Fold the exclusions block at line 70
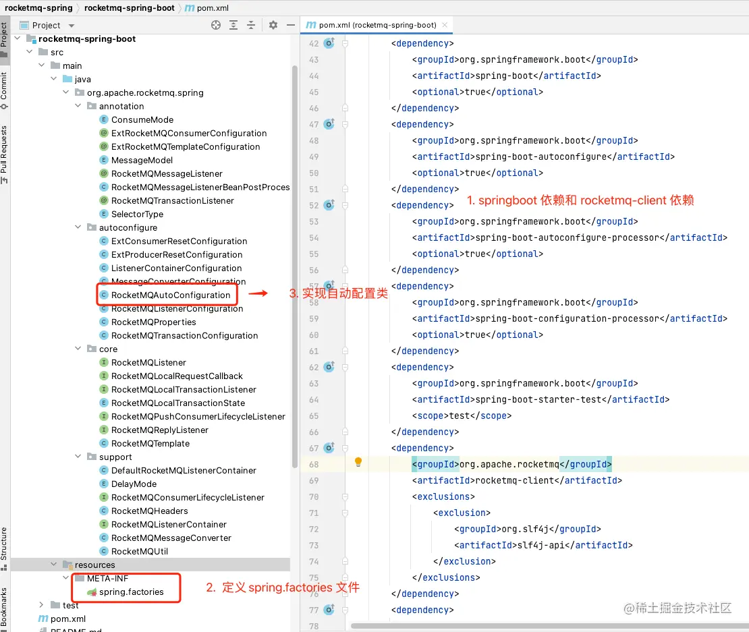The image size is (749, 632). (x=345, y=496)
